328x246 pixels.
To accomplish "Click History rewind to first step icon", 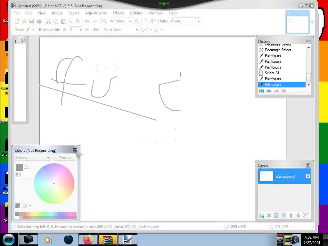I will click(x=261, y=91).
